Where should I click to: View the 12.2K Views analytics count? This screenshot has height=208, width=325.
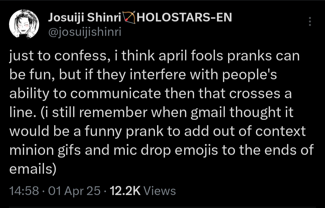126,191
